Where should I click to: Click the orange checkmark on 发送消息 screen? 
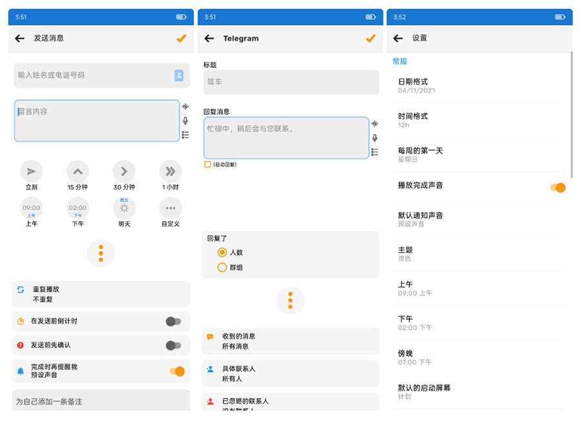coord(181,39)
